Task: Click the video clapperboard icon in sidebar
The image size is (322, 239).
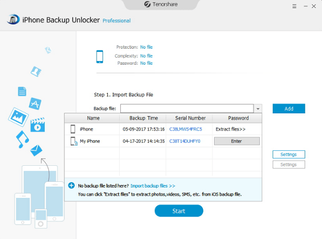Action: [x=38, y=125]
